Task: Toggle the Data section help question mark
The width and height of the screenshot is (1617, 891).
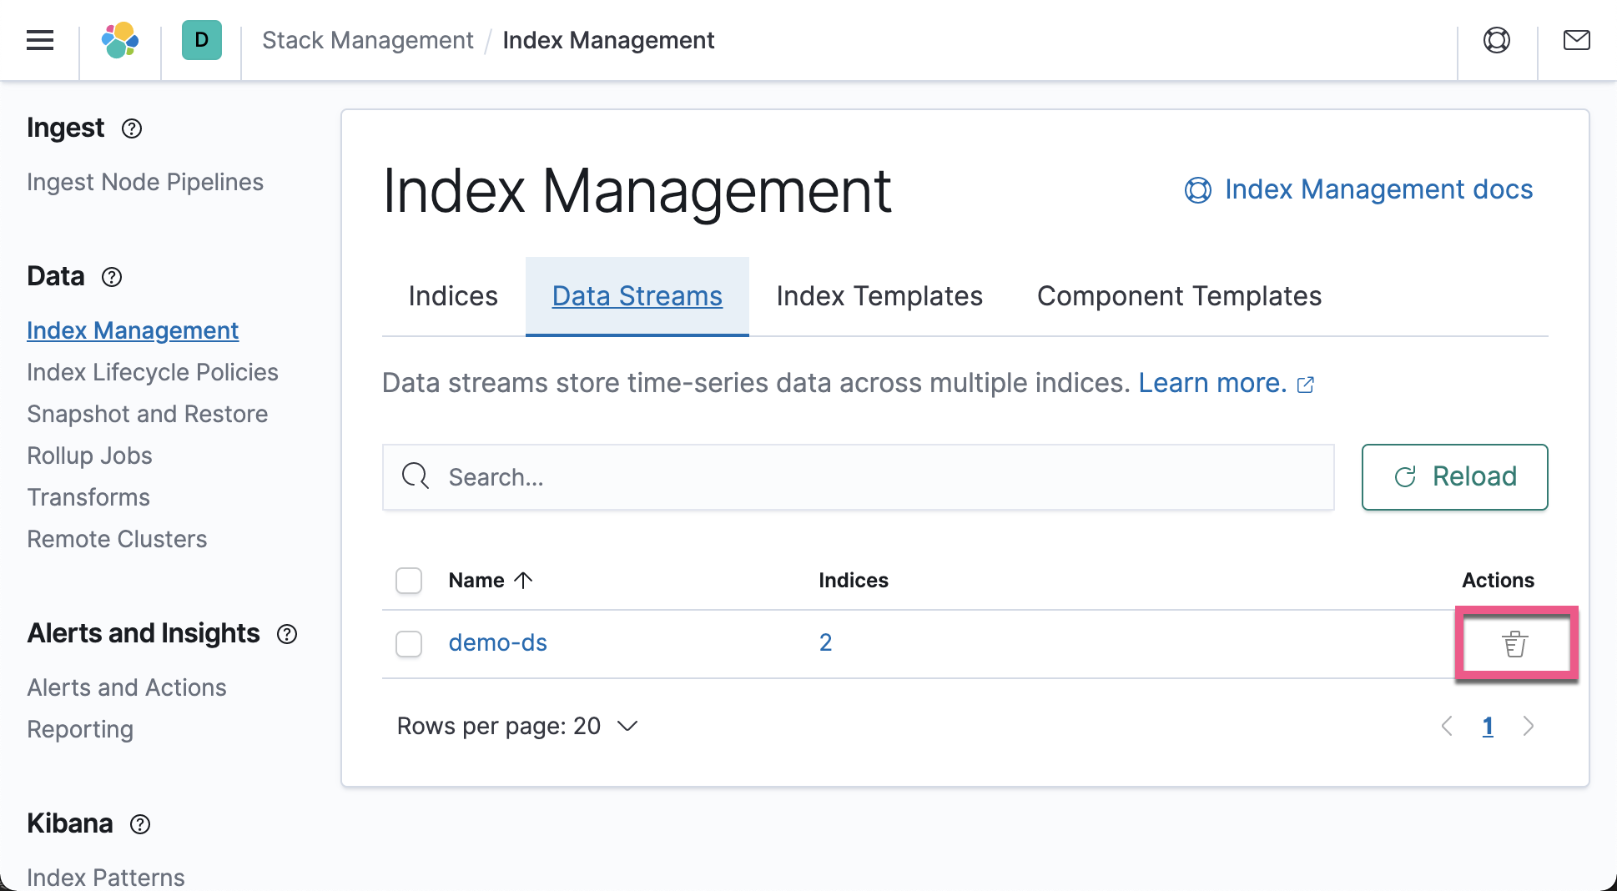Action: (112, 278)
